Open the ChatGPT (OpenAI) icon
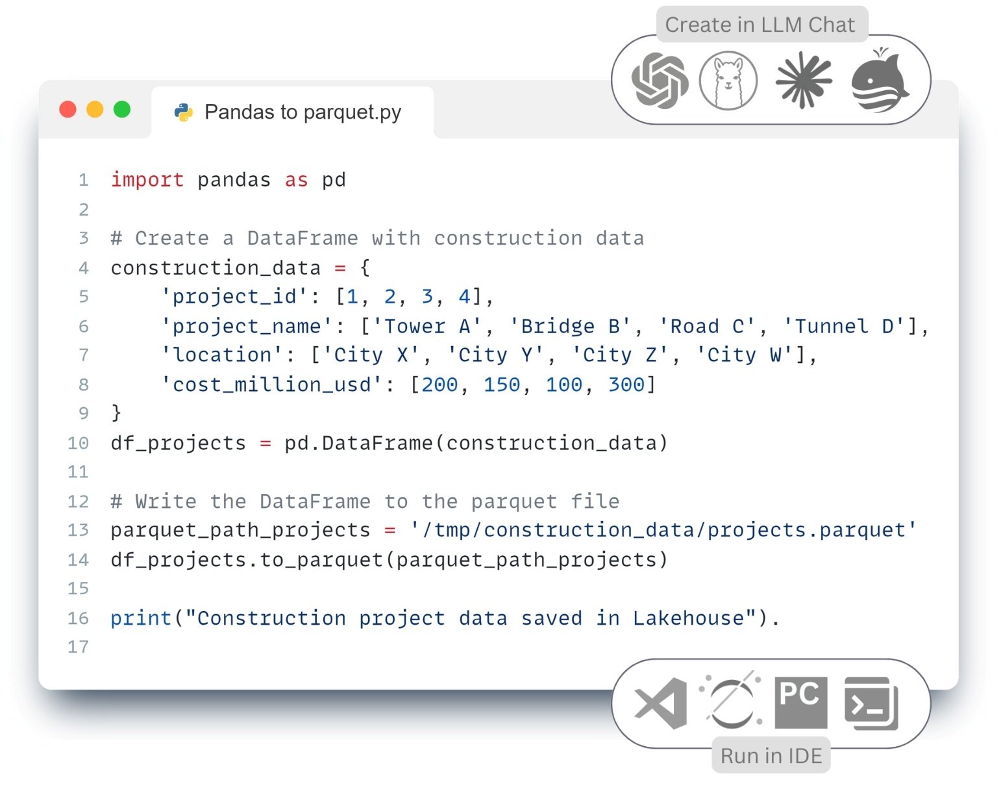 point(660,81)
